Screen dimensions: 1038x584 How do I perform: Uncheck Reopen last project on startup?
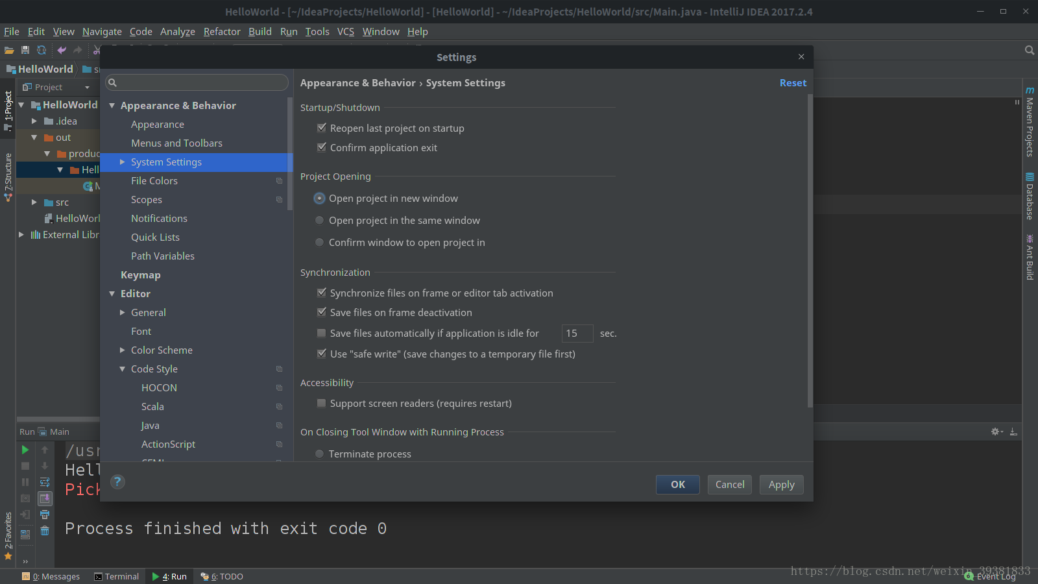click(322, 128)
